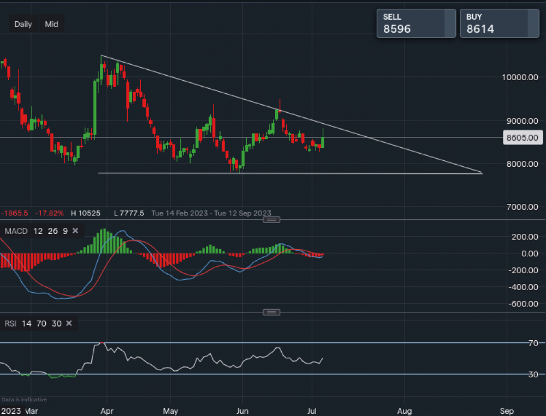The image size is (546, 416).
Task: Open the Mid price type dropdown
Action: [52, 24]
